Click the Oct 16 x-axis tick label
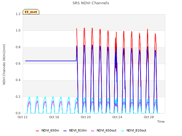The height and width of the screenshot is (136, 182). [54, 117]
